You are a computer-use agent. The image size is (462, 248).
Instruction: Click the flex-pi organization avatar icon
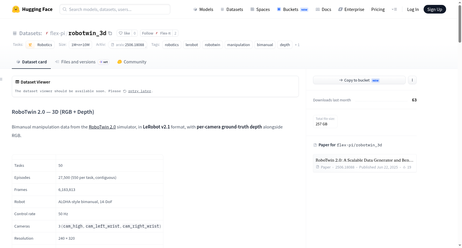[47, 33]
